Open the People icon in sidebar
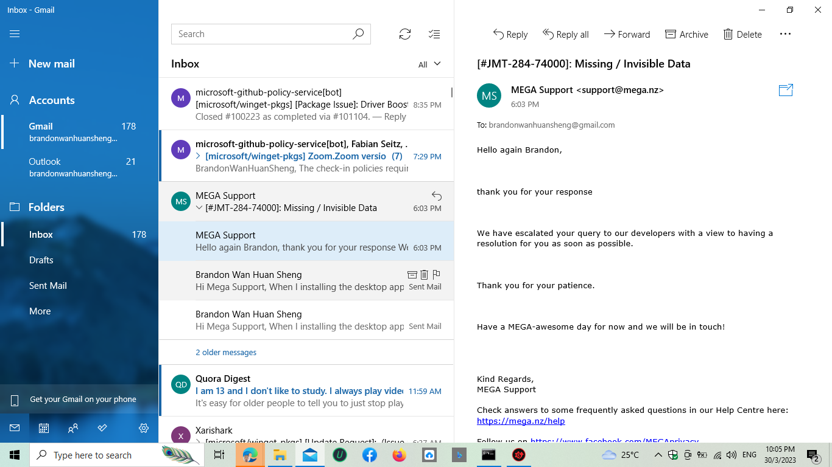 click(72, 428)
